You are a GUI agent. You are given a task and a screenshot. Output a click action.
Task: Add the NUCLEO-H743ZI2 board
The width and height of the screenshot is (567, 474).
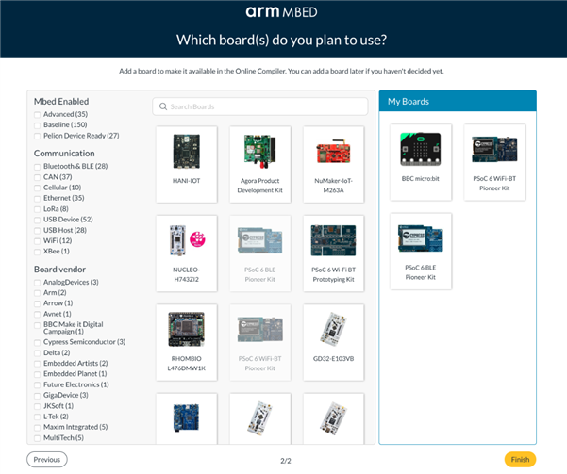(187, 253)
